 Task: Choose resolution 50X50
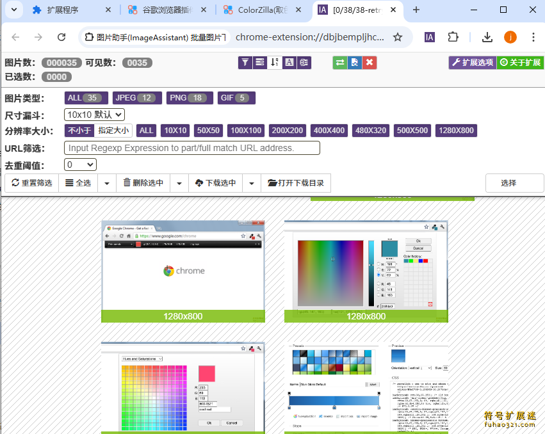(x=208, y=131)
